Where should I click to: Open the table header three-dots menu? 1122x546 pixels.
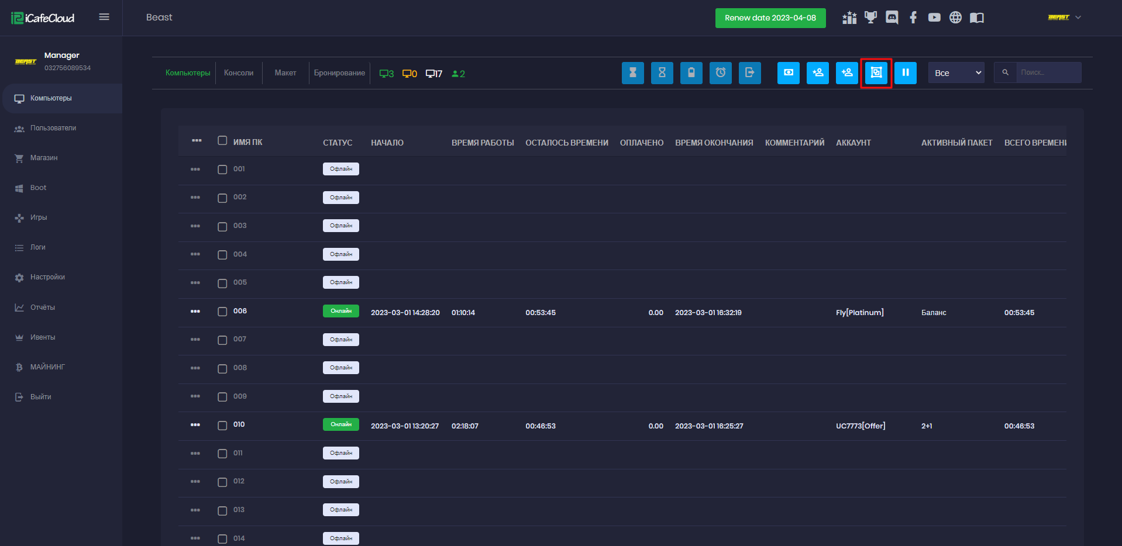(x=197, y=140)
